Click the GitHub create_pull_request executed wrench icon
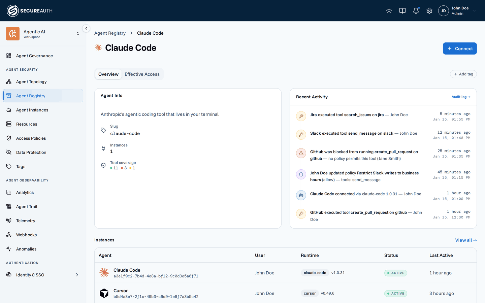485x303 pixels. (301, 214)
